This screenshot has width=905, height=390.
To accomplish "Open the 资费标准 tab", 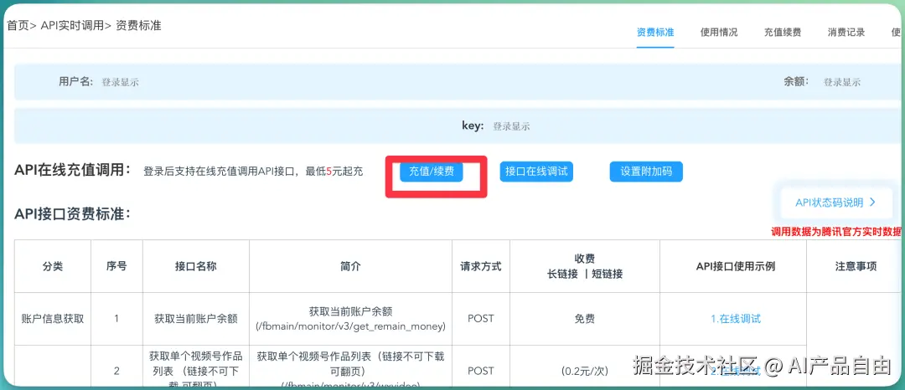I will tap(655, 33).
